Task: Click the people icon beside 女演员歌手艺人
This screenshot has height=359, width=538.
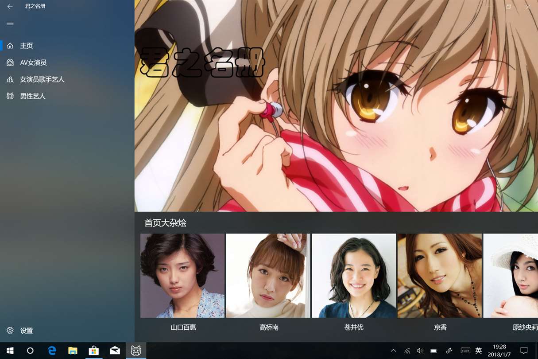Action: click(10, 79)
